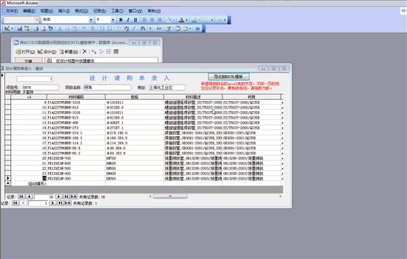Image resolution: width=407 pixels, height=259 pixels.
Task: Click the View design icon
Action: click(x=7, y=28)
